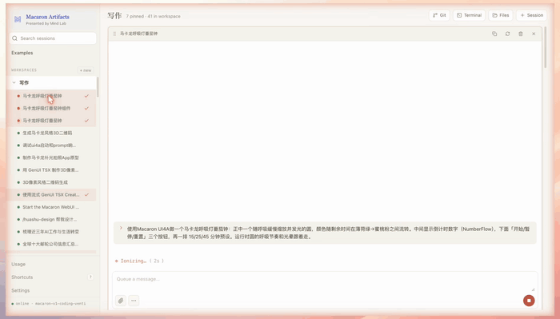Create a new workspace with + new

click(x=86, y=70)
